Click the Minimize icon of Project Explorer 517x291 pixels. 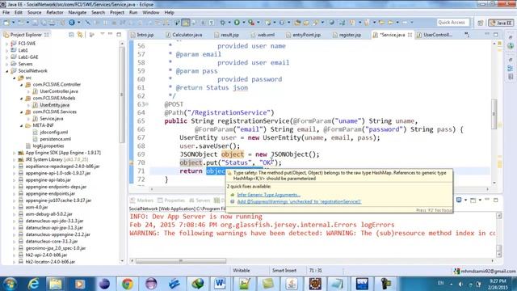(110, 34)
